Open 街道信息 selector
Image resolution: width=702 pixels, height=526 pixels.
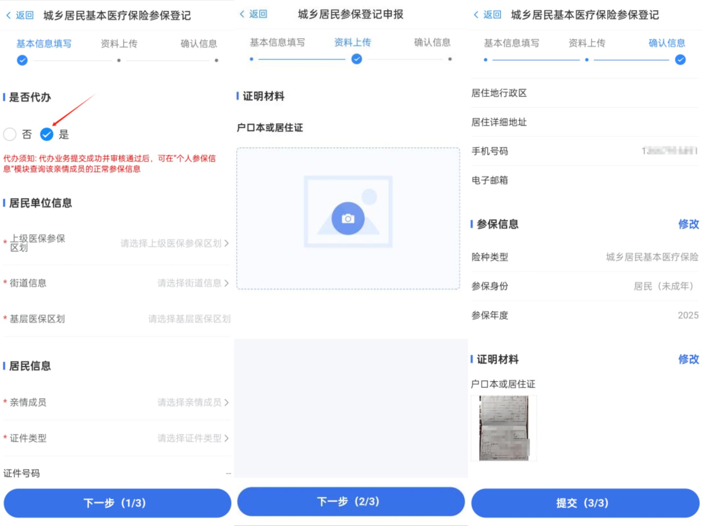(192, 283)
